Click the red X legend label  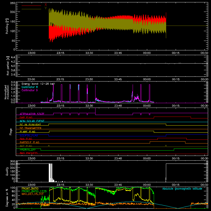[x=46, y=5]
